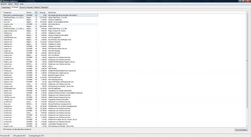Select the firefox.exe process

[51, 26]
